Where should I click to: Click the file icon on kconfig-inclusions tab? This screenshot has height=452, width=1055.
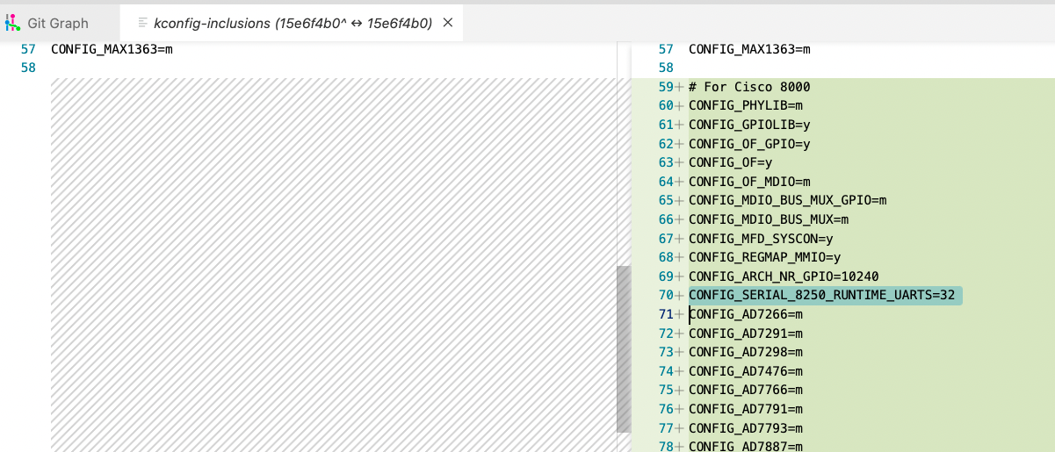[142, 23]
